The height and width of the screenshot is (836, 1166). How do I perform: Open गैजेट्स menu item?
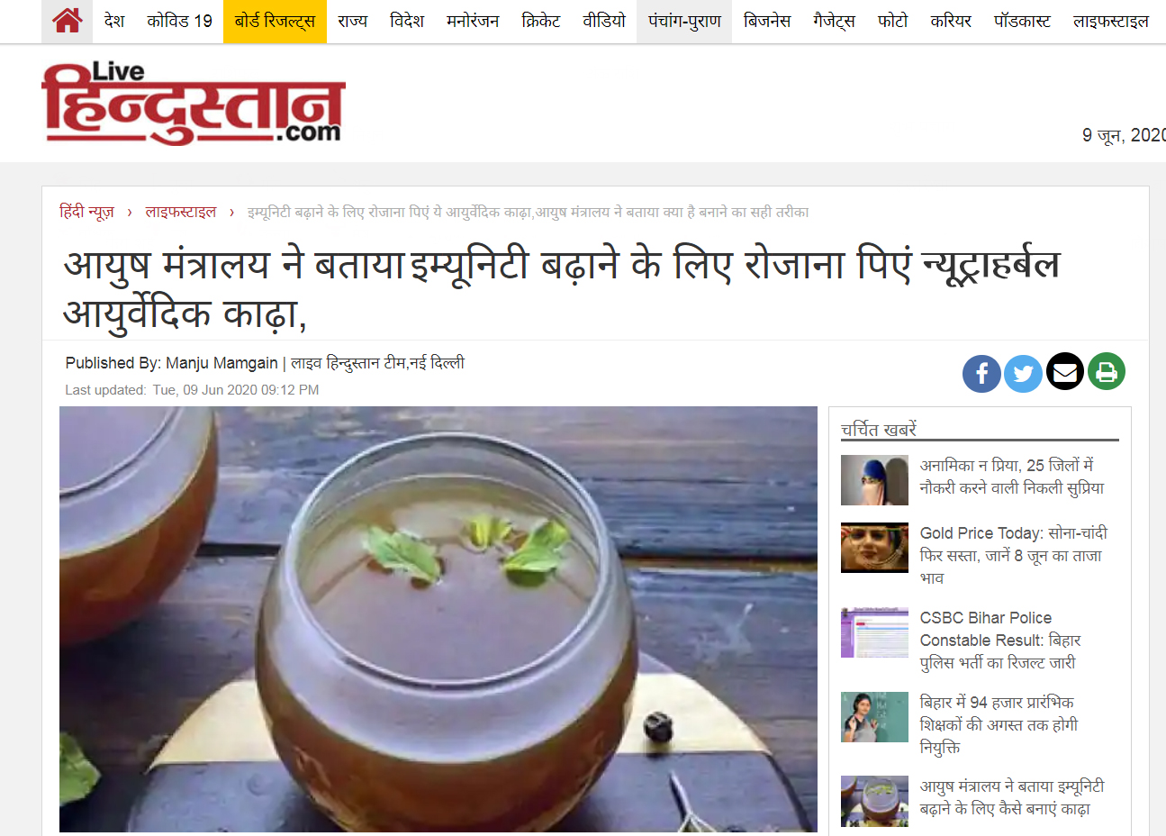tap(834, 21)
